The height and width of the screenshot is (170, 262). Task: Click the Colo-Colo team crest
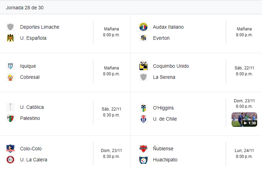coord(10,149)
